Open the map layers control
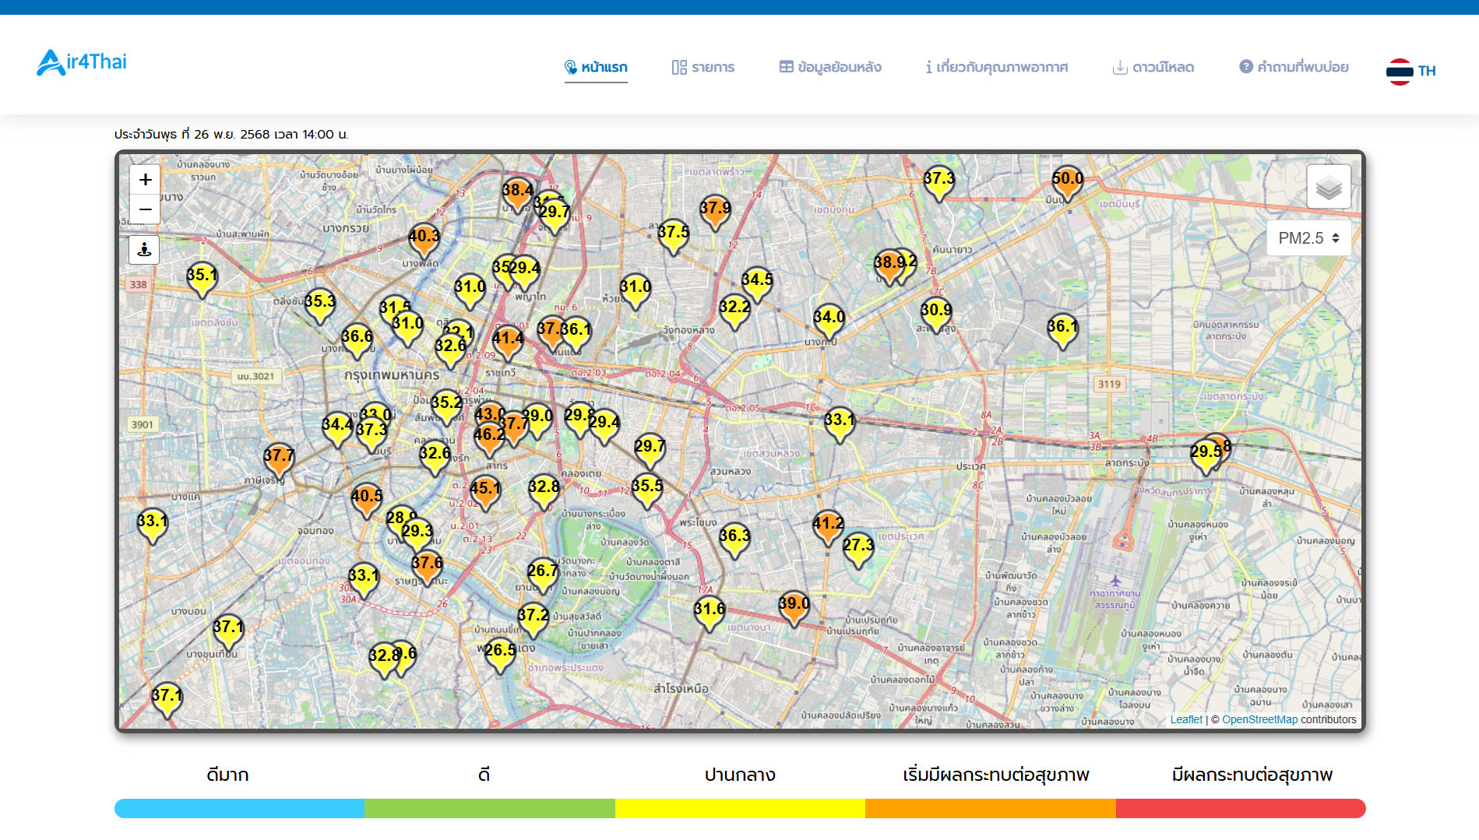The height and width of the screenshot is (840, 1479). (1328, 188)
